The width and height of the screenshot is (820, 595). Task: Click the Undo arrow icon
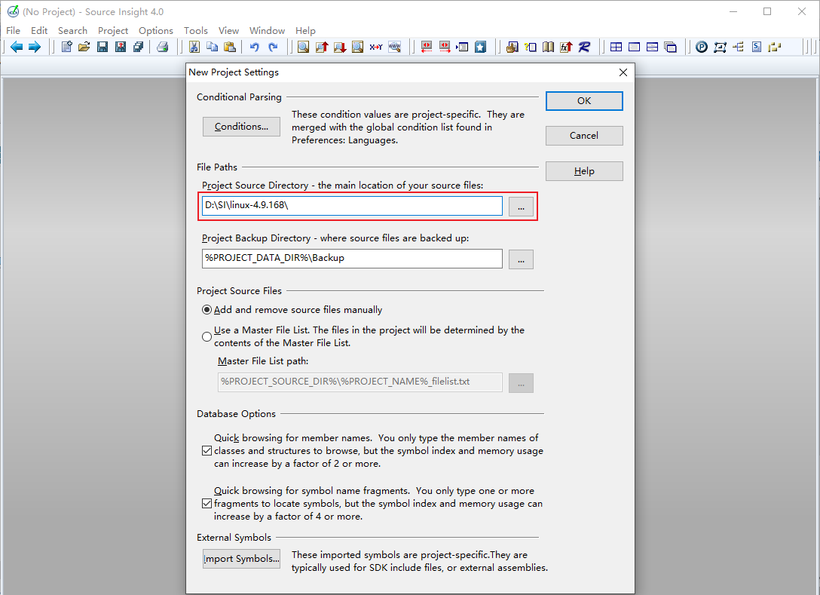[x=255, y=47]
